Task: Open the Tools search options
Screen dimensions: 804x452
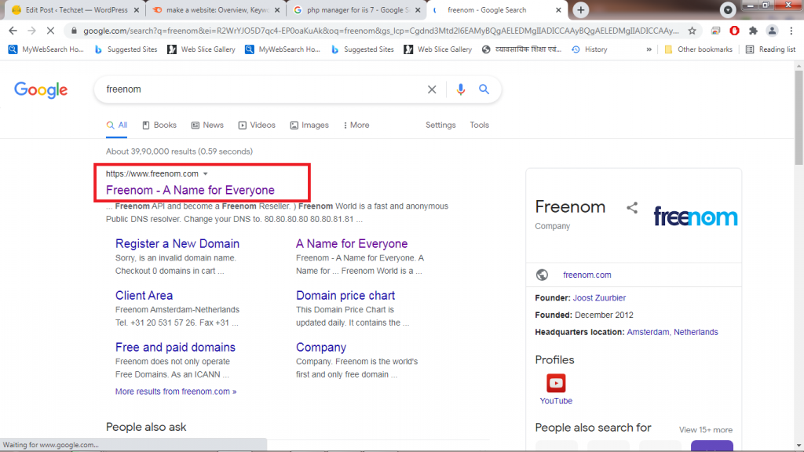Action: coord(479,125)
